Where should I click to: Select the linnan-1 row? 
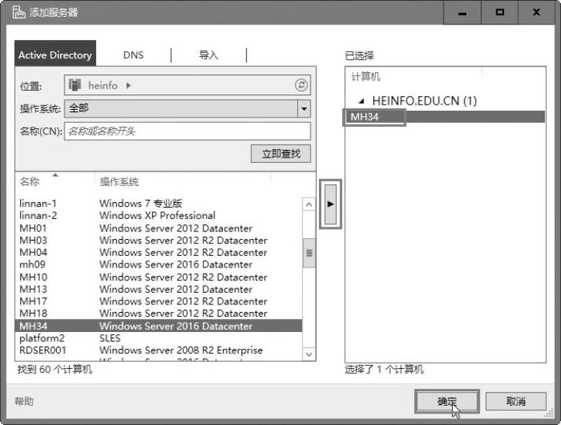[x=158, y=203]
